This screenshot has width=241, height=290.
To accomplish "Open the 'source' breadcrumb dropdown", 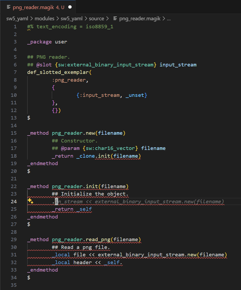I will (x=97, y=18).
